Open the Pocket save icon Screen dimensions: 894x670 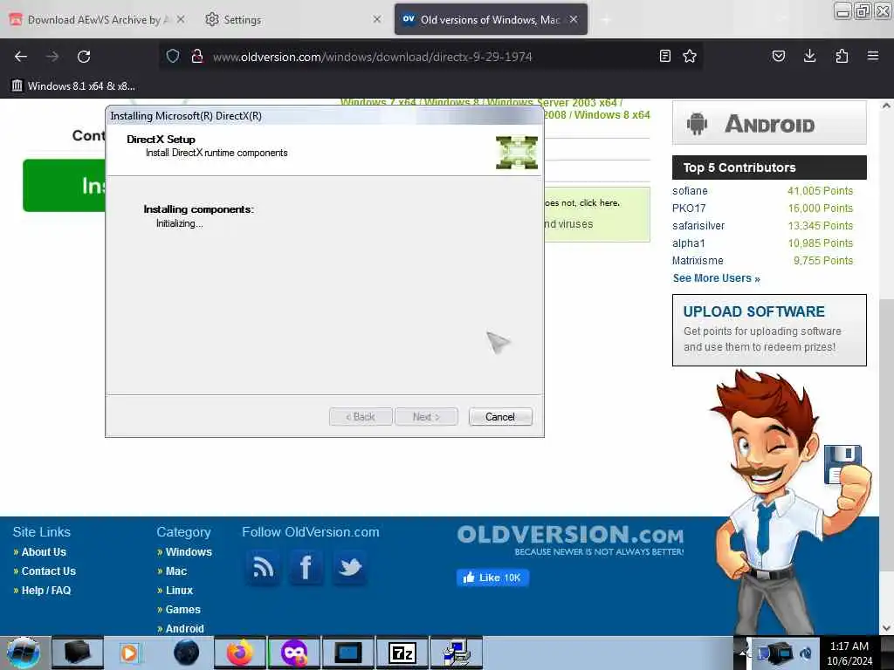click(x=778, y=56)
